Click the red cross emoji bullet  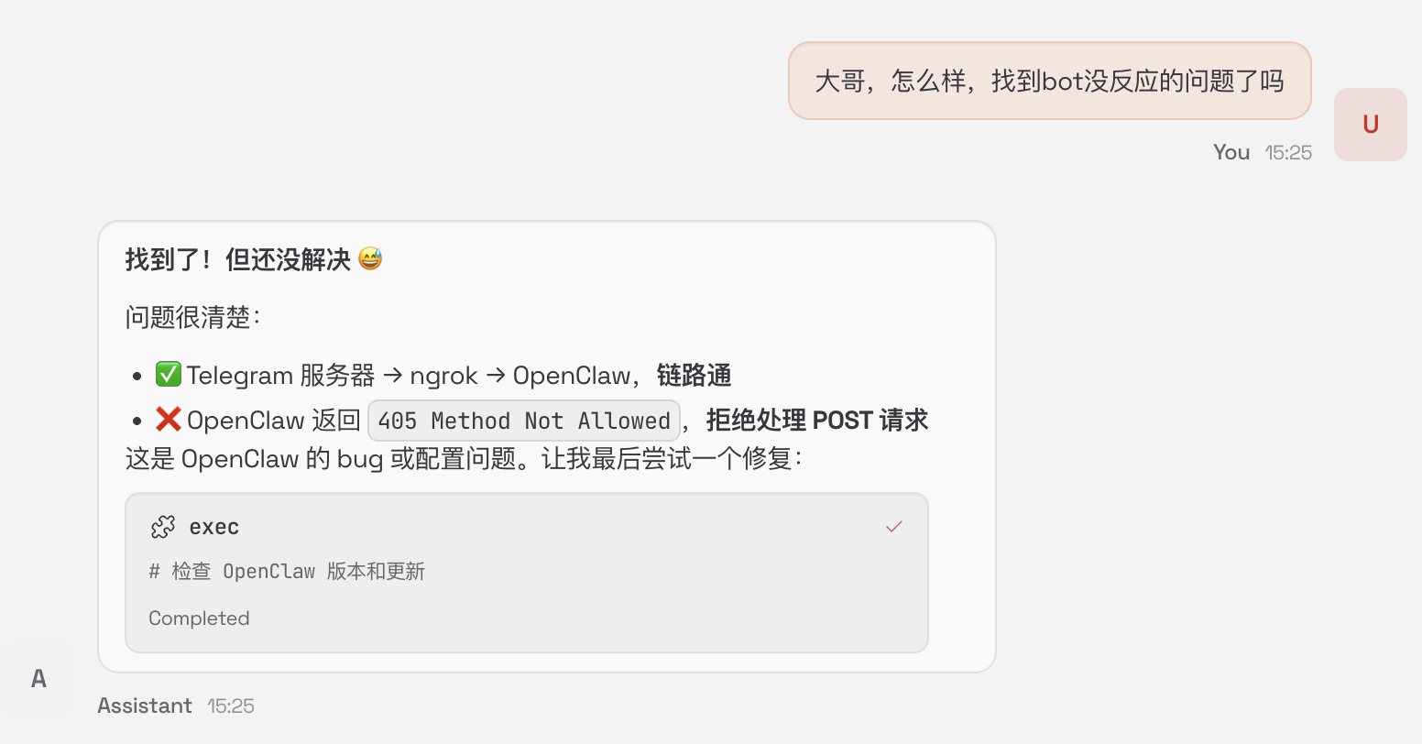168,420
